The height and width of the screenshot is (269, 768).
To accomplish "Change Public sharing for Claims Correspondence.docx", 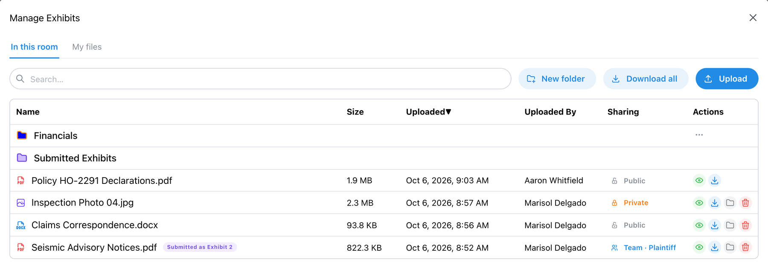I will 628,225.
